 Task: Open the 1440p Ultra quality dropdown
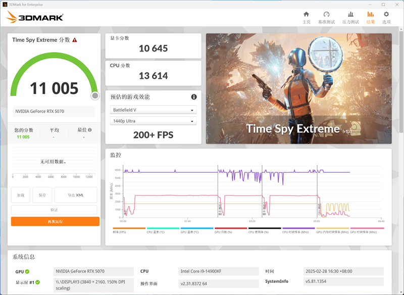point(153,121)
